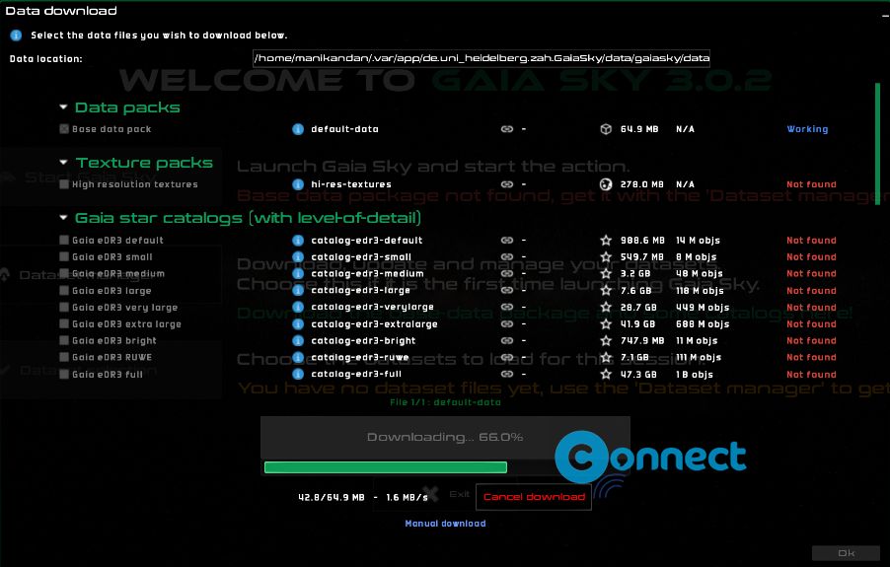Click the catalog-edr3-ruwe name
Viewport: 890px width, 567px height.
pos(360,357)
